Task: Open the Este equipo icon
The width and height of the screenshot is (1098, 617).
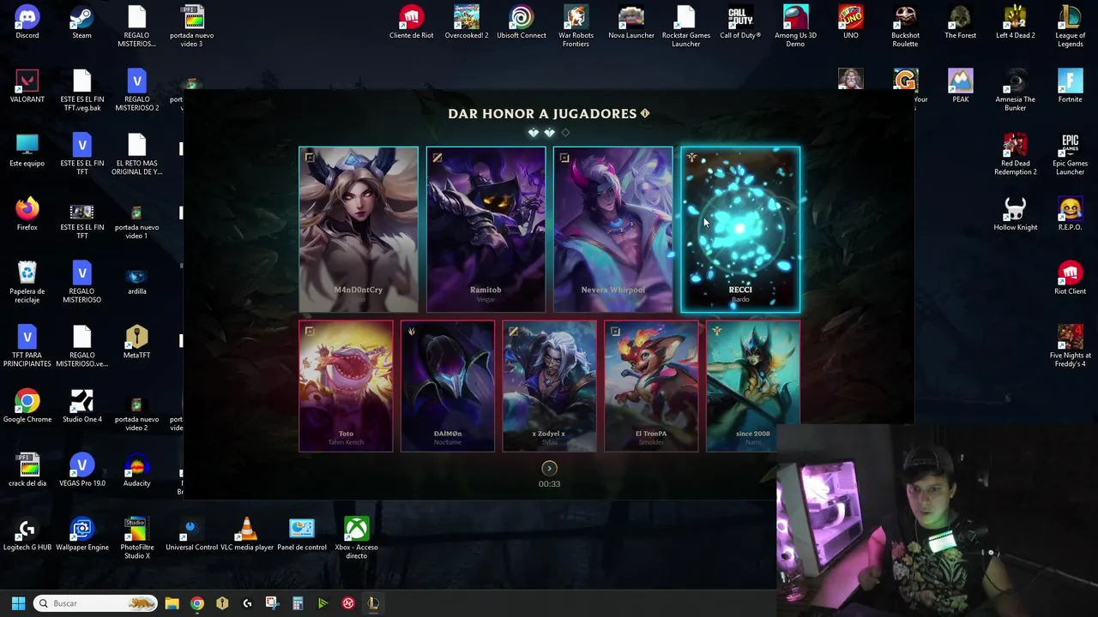Action: coord(27,151)
